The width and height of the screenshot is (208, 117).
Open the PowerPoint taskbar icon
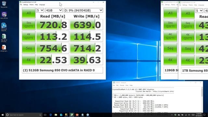coord(77,115)
